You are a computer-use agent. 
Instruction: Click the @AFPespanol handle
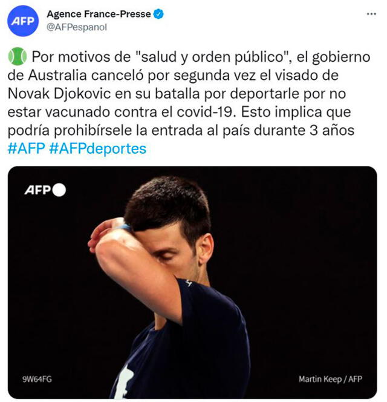[77, 27]
